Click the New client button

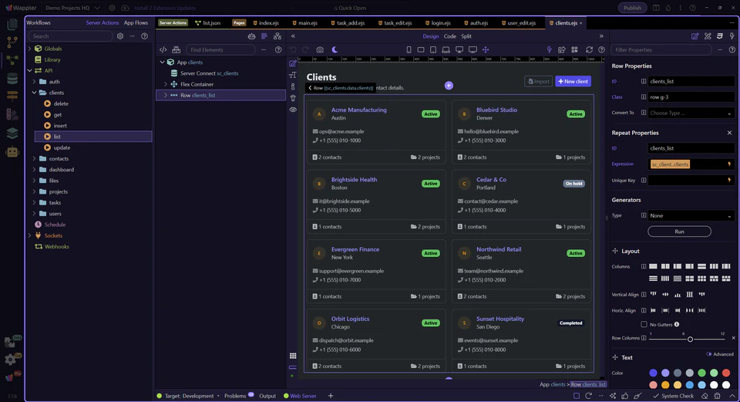pyautogui.click(x=573, y=81)
